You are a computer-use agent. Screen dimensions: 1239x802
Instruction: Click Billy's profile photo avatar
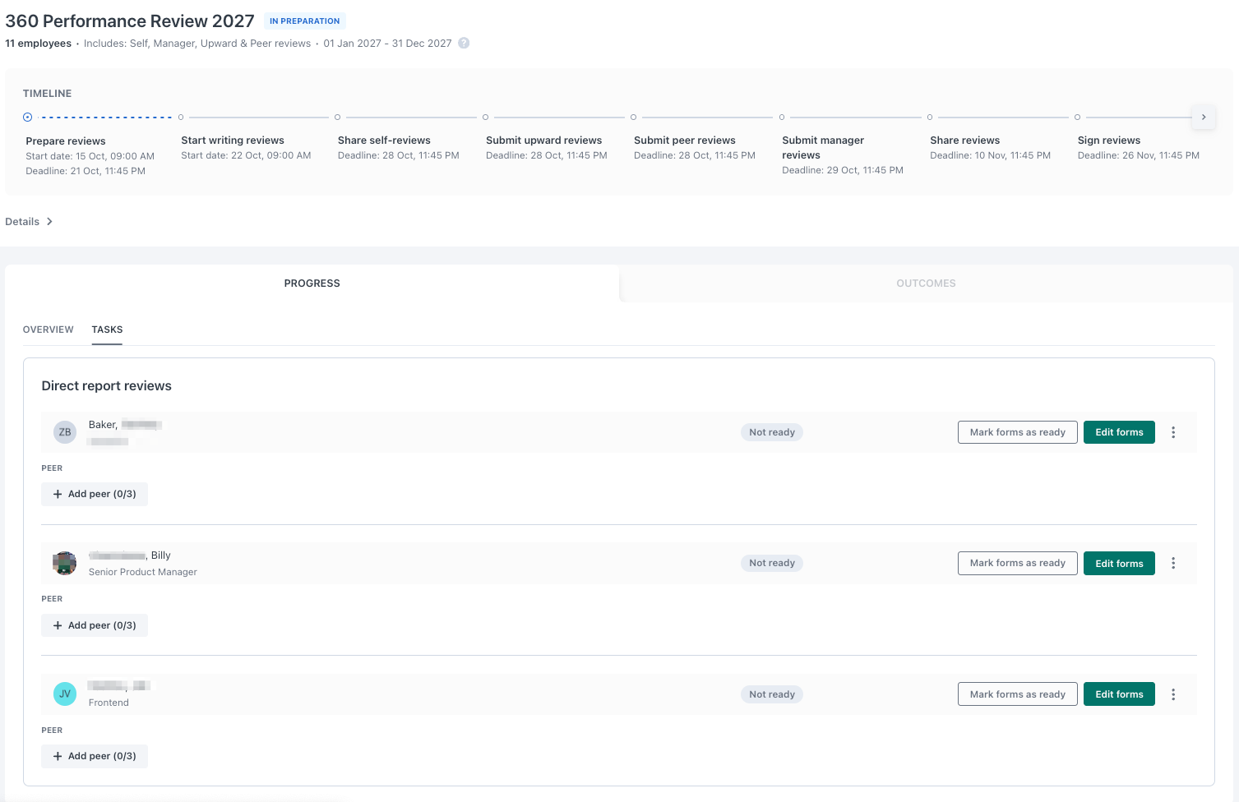coord(65,563)
